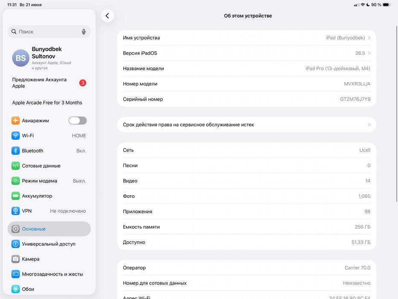Open VPN Не подключено row
Image resolution: width=398 pixels, height=299 pixels.
(49, 211)
